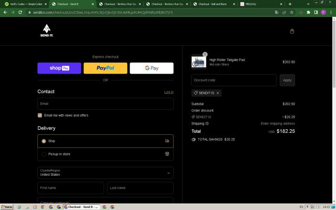View site security lock information
This screenshot has height=210, width=336.
(x=29, y=13)
